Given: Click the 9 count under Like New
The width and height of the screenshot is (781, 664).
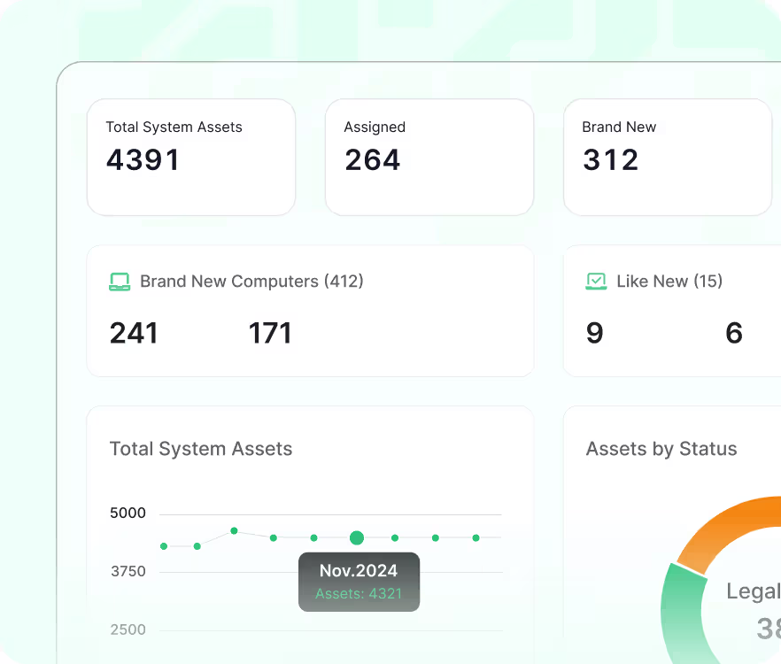Looking at the screenshot, I should tap(594, 333).
